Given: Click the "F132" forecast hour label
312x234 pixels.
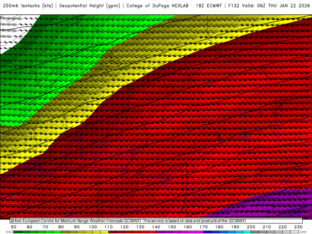Looking at the screenshot, I should pyautogui.click(x=234, y=5).
